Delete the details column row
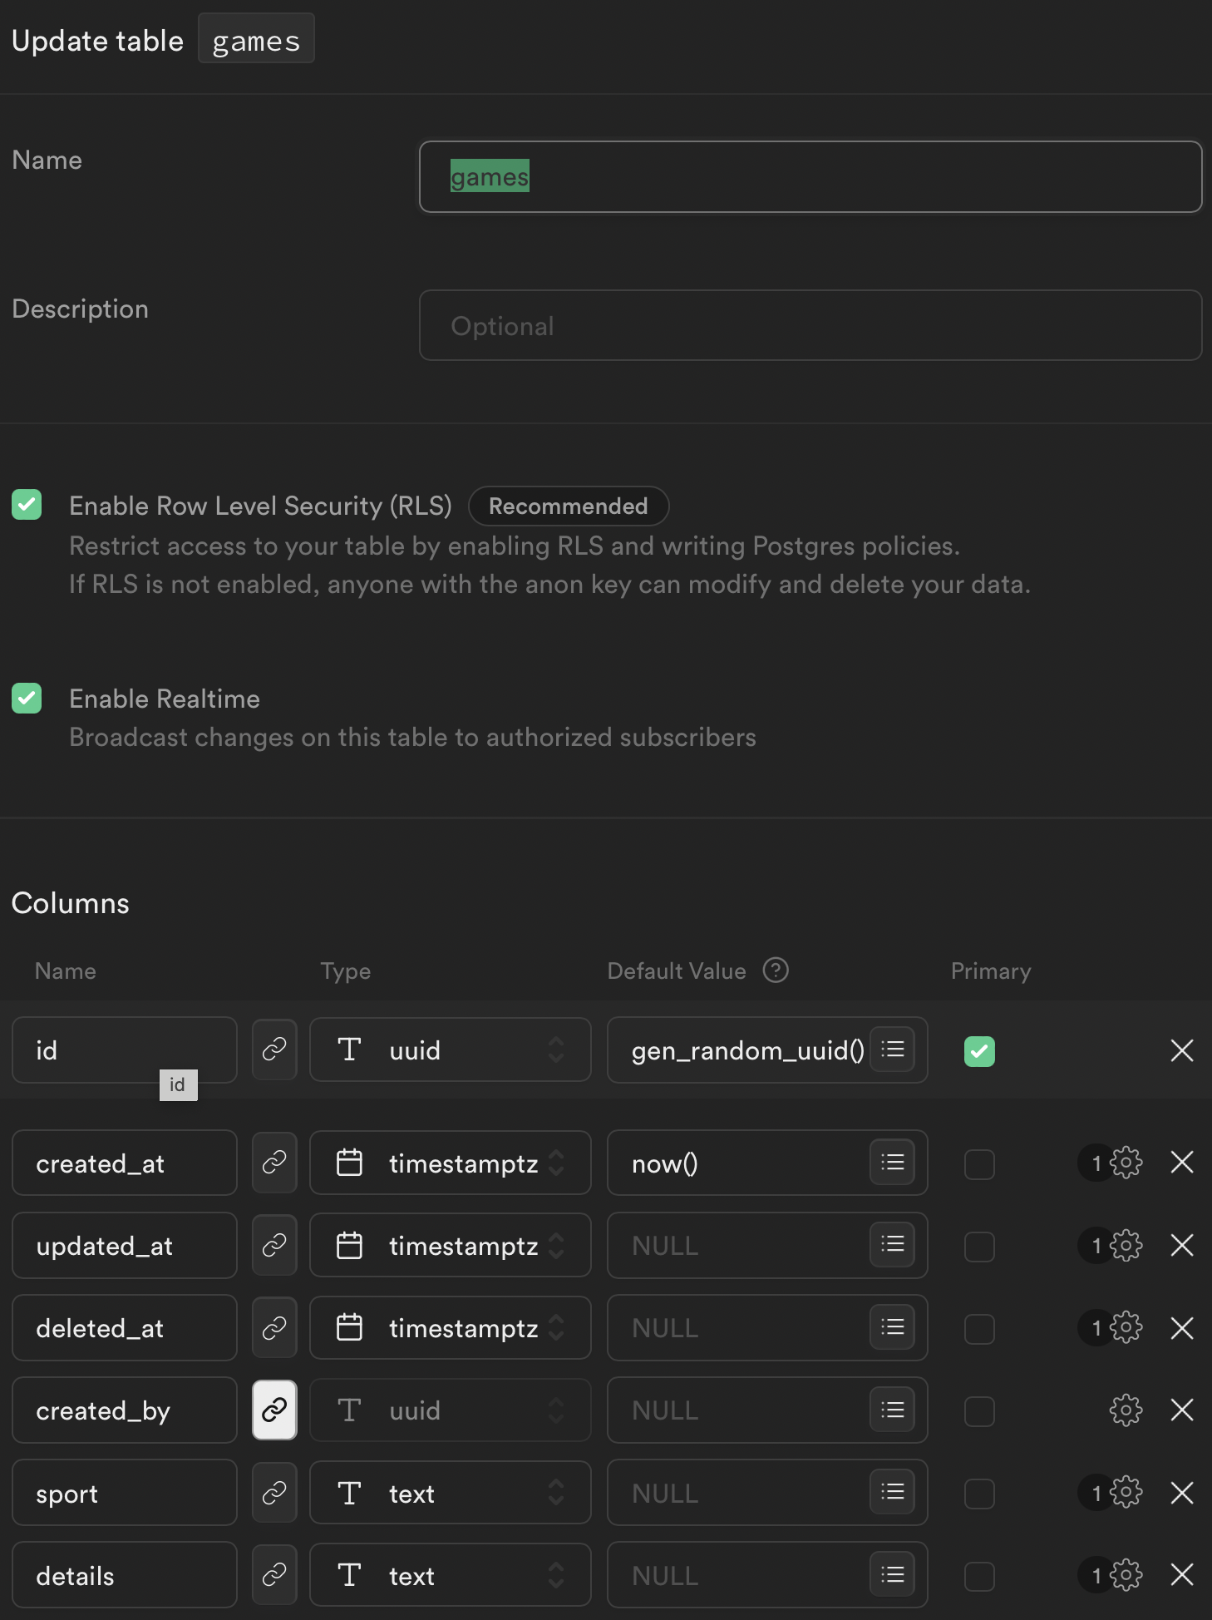Screen dimensions: 1212x1620 point(1181,1574)
